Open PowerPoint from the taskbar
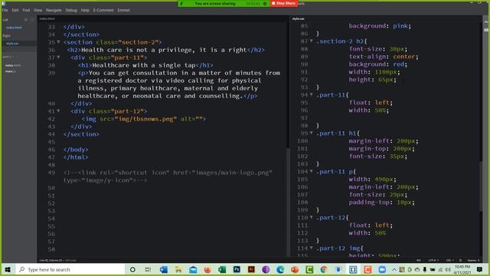Screen dimensions: 490x276 295,269
